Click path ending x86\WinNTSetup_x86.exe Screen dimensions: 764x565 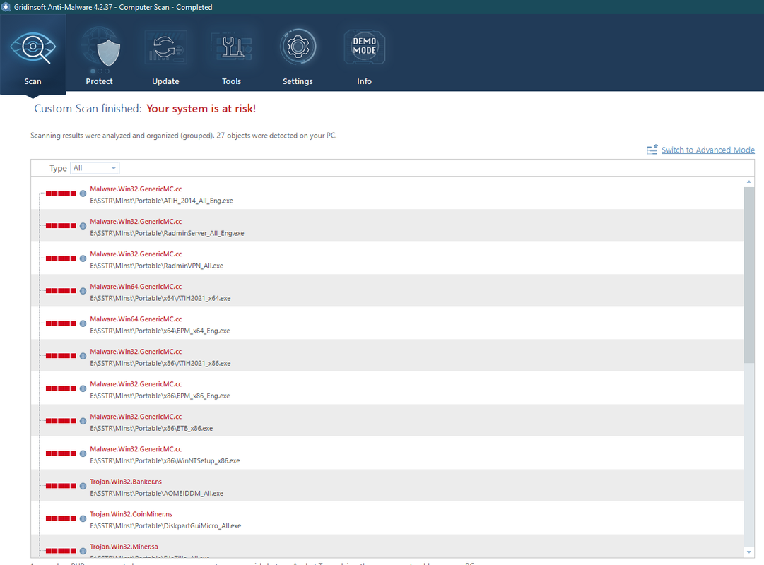(x=165, y=460)
